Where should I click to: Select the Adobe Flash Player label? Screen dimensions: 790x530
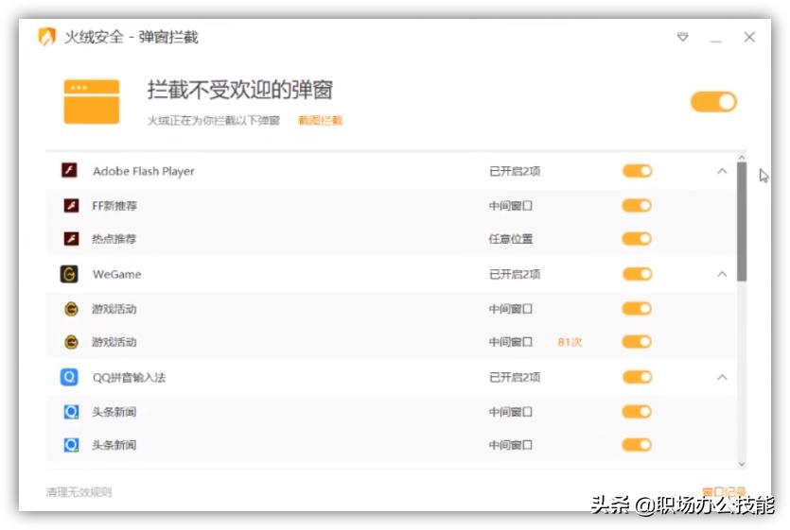click(x=144, y=171)
